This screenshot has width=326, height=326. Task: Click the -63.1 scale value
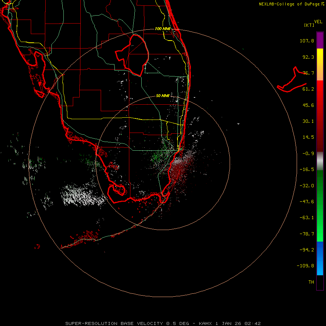coord(307,218)
